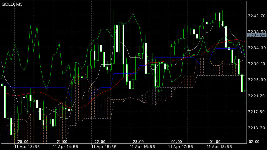Select the 21:00 time marker

(62, 142)
